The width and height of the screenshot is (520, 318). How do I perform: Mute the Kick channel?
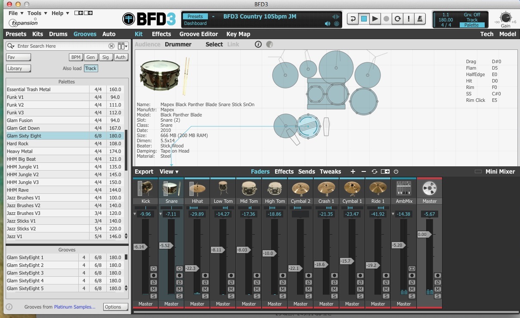point(154,289)
